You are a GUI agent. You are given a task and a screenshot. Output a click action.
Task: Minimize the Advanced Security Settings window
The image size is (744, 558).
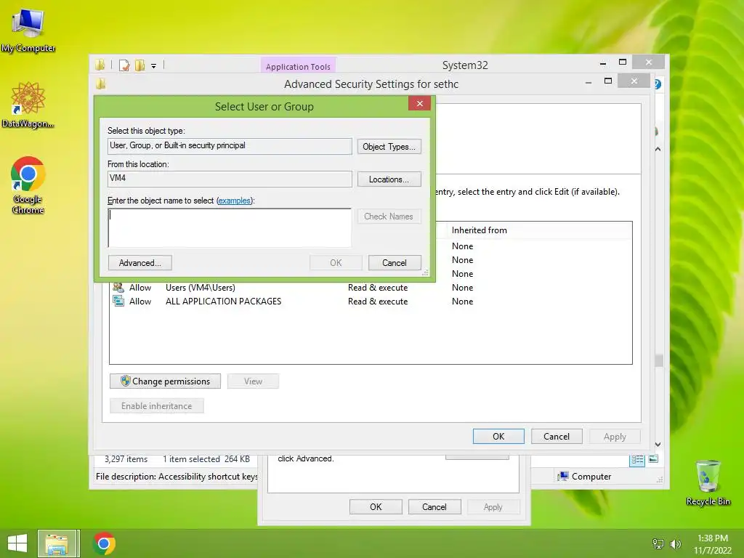[x=589, y=82]
